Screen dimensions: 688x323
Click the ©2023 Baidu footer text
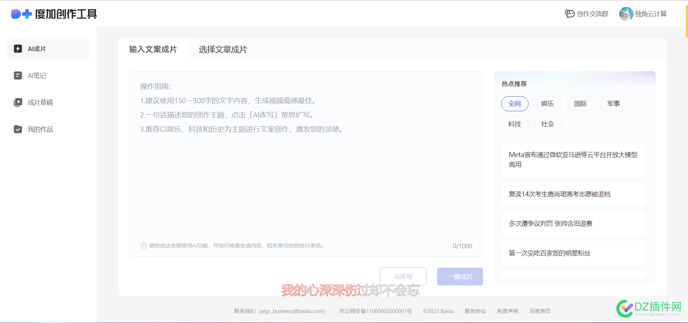pos(438,311)
